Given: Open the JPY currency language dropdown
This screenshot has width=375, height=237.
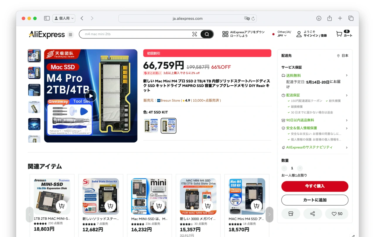Looking at the screenshot, I should tap(282, 36).
